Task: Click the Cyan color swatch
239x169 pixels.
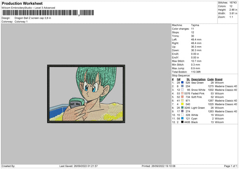Action: point(182,118)
